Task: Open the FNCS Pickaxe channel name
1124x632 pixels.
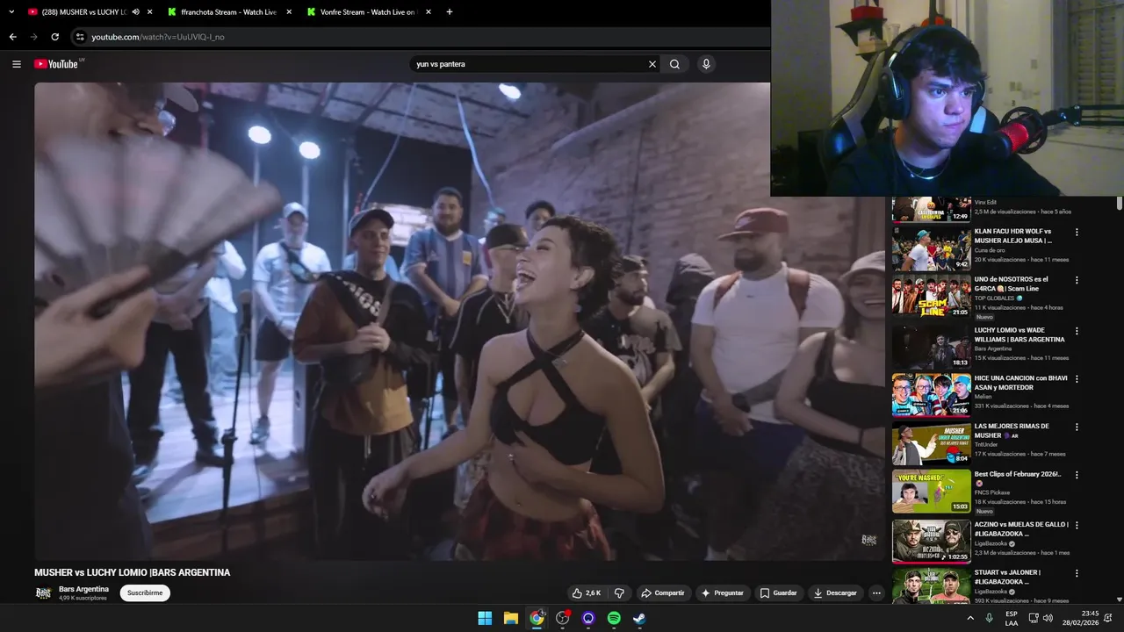Action: (x=992, y=492)
